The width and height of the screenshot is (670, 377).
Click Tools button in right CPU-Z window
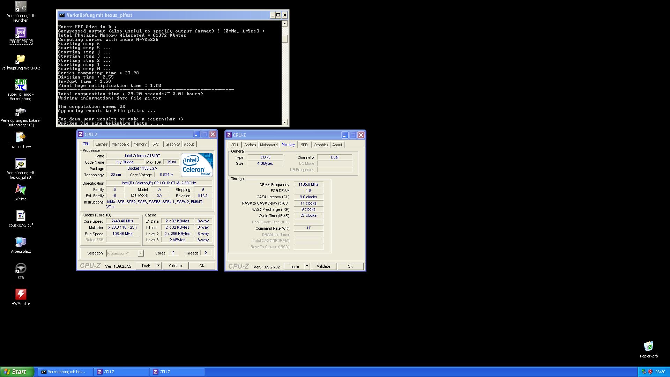click(x=294, y=266)
